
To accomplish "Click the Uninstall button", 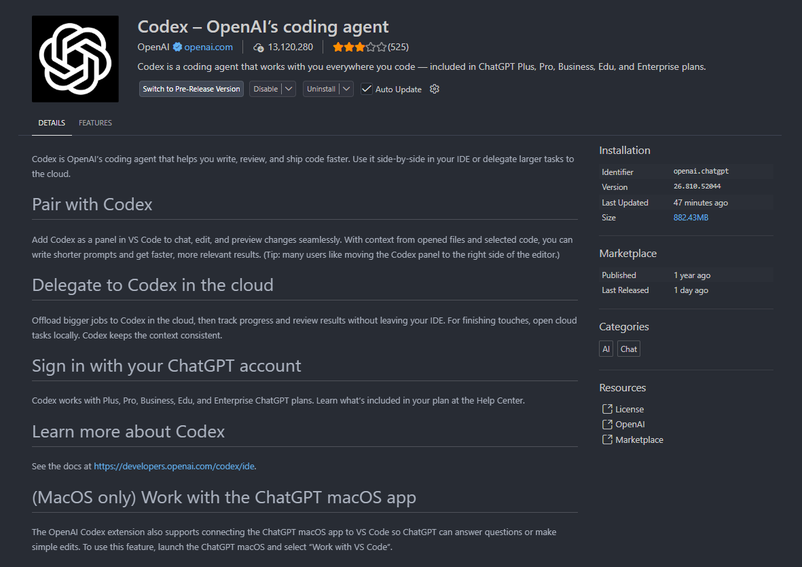I will click(x=321, y=89).
